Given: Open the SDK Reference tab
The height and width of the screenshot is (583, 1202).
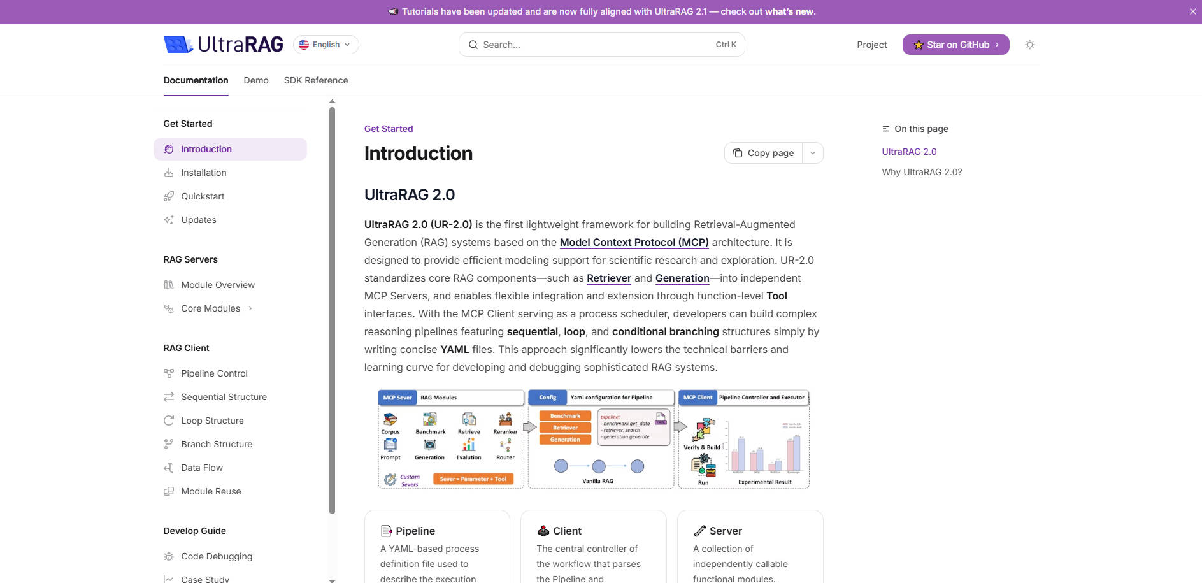Looking at the screenshot, I should coord(316,80).
